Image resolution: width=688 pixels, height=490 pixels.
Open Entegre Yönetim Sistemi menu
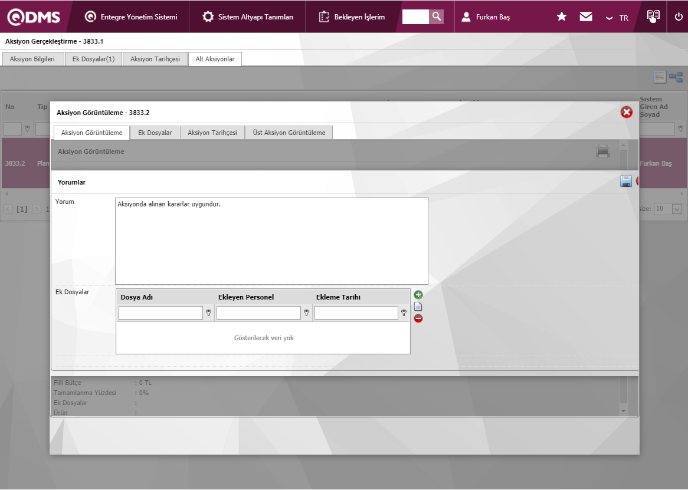131,17
